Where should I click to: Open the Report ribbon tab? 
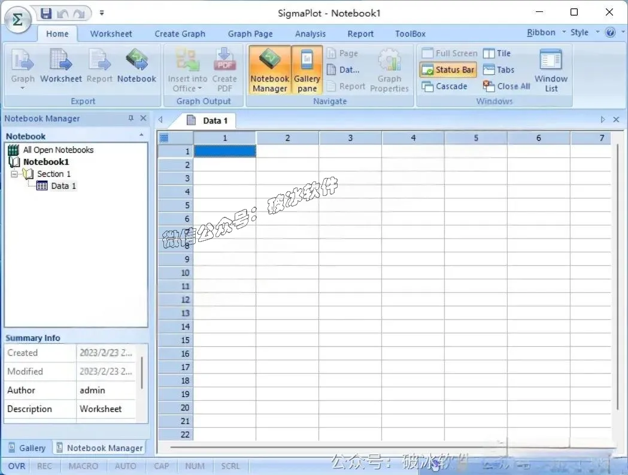(360, 34)
